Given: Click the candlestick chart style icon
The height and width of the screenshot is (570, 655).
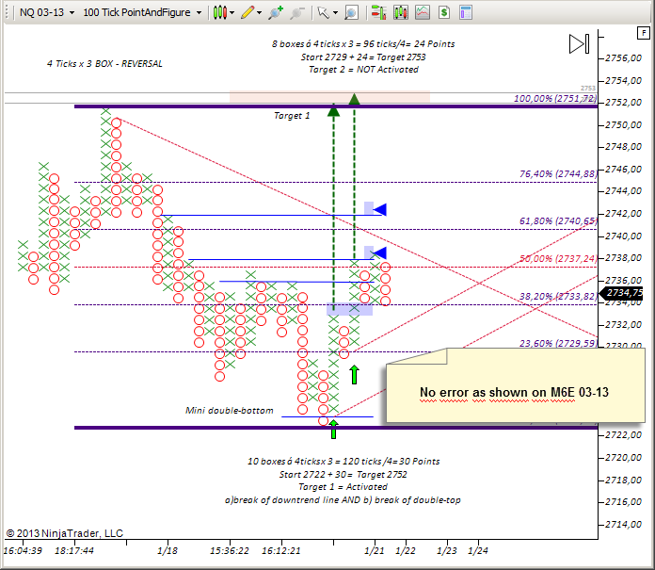Looking at the screenshot, I should 219,12.
